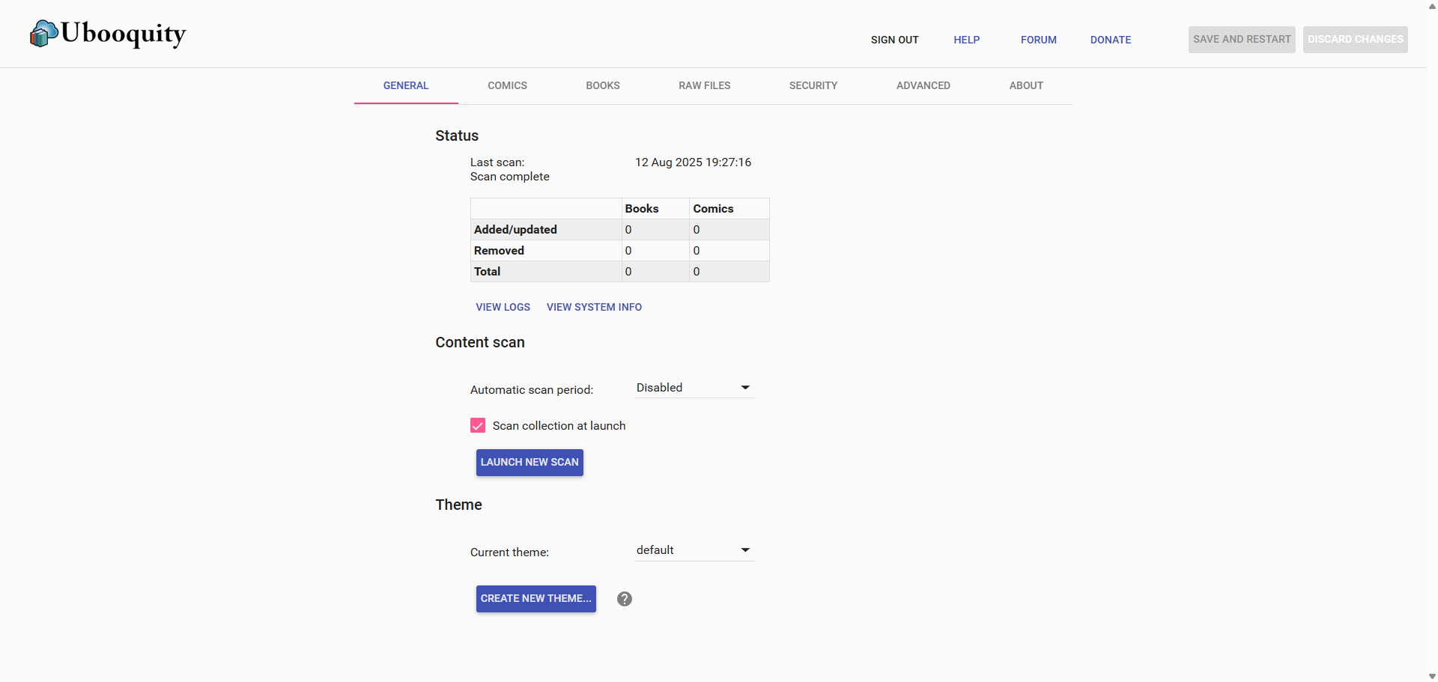Click the Disabled dropdown arrow
This screenshot has height=682, width=1438.
tap(745, 388)
